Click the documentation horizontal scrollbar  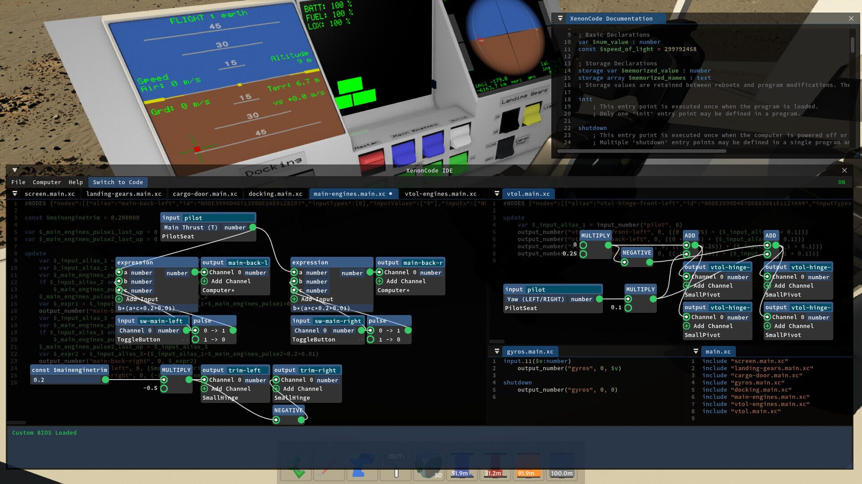641,151
